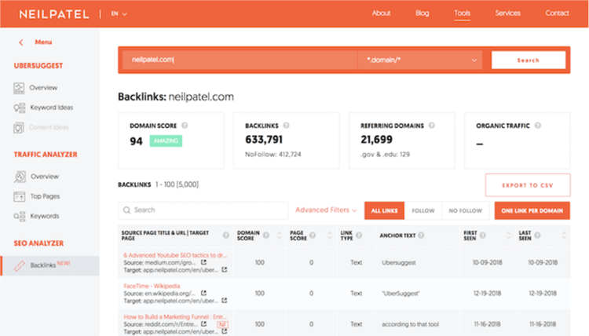Open 'FaceTime - Wikipedia' link
The width and height of the screenshot is (589, 336).
[152, 286]
